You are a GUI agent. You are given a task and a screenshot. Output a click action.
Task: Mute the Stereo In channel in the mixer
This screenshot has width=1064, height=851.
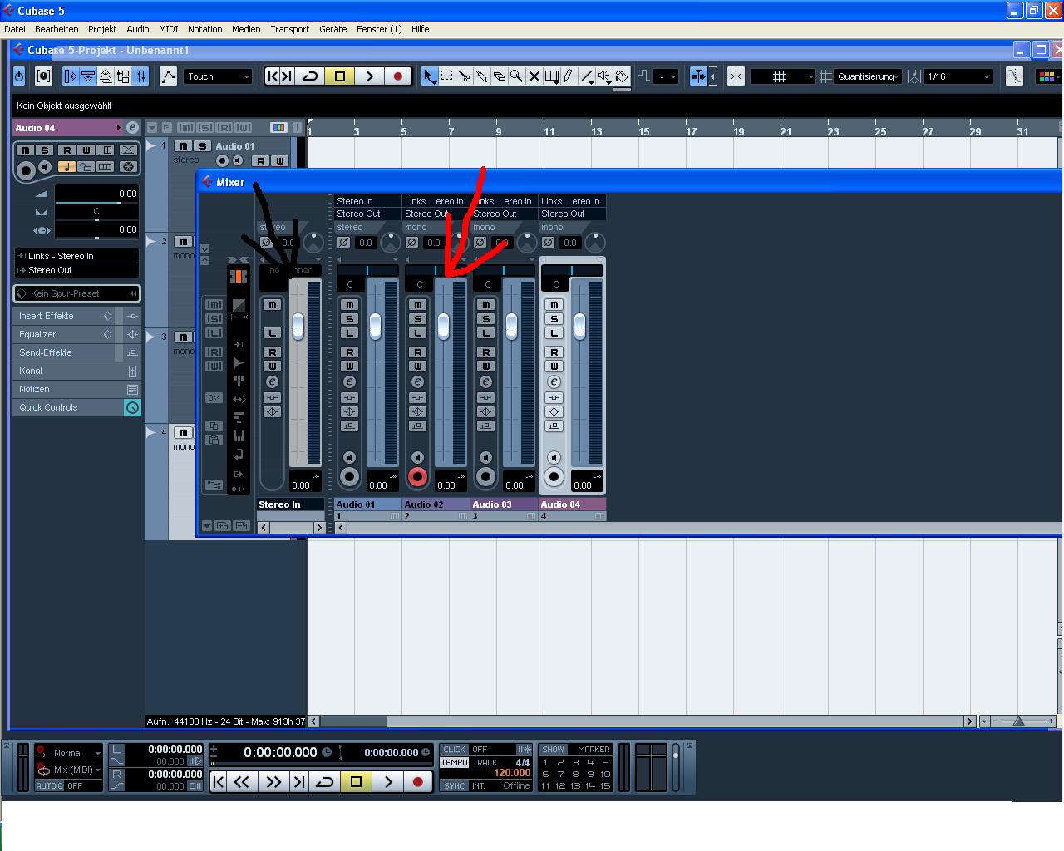coord(272,305)
